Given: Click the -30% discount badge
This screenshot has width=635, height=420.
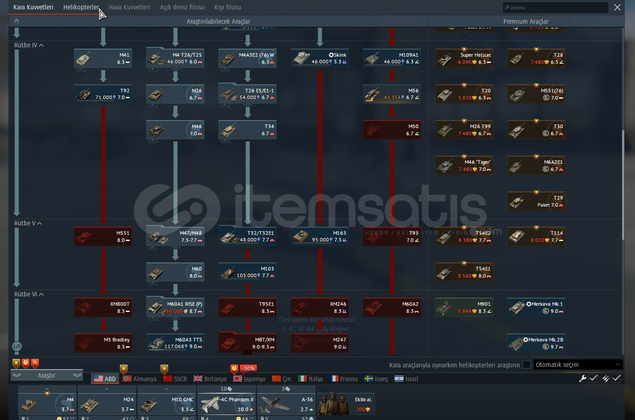Looking at the screenshot, I should tap(249, 368).
